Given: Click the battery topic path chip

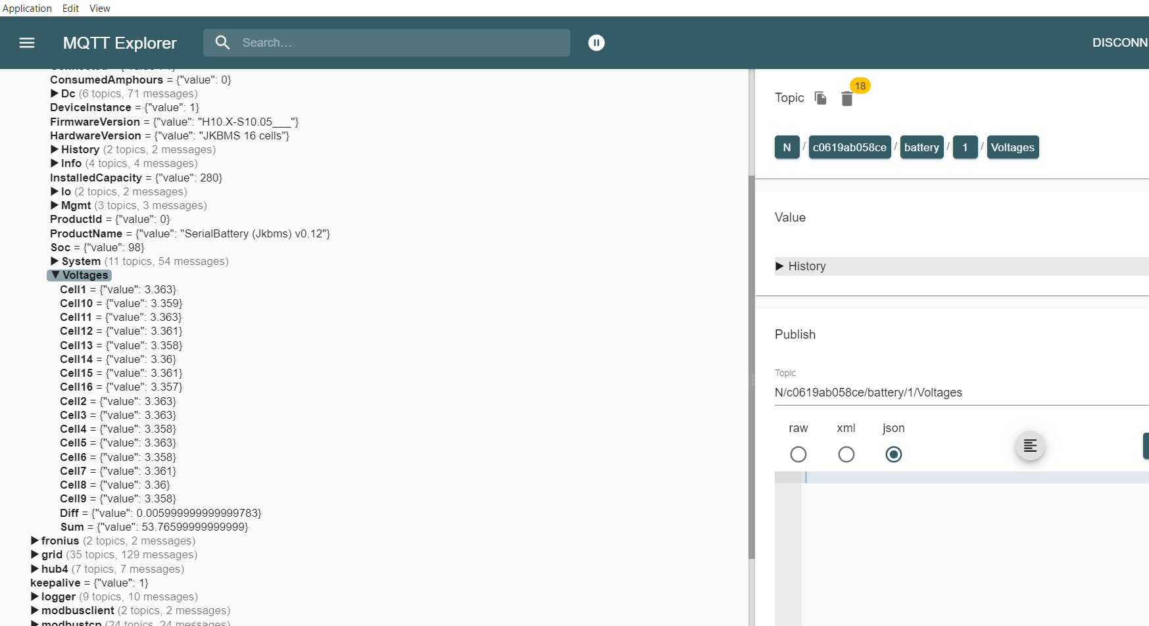Looking at the screenshot, I should [x=921, y=147].
